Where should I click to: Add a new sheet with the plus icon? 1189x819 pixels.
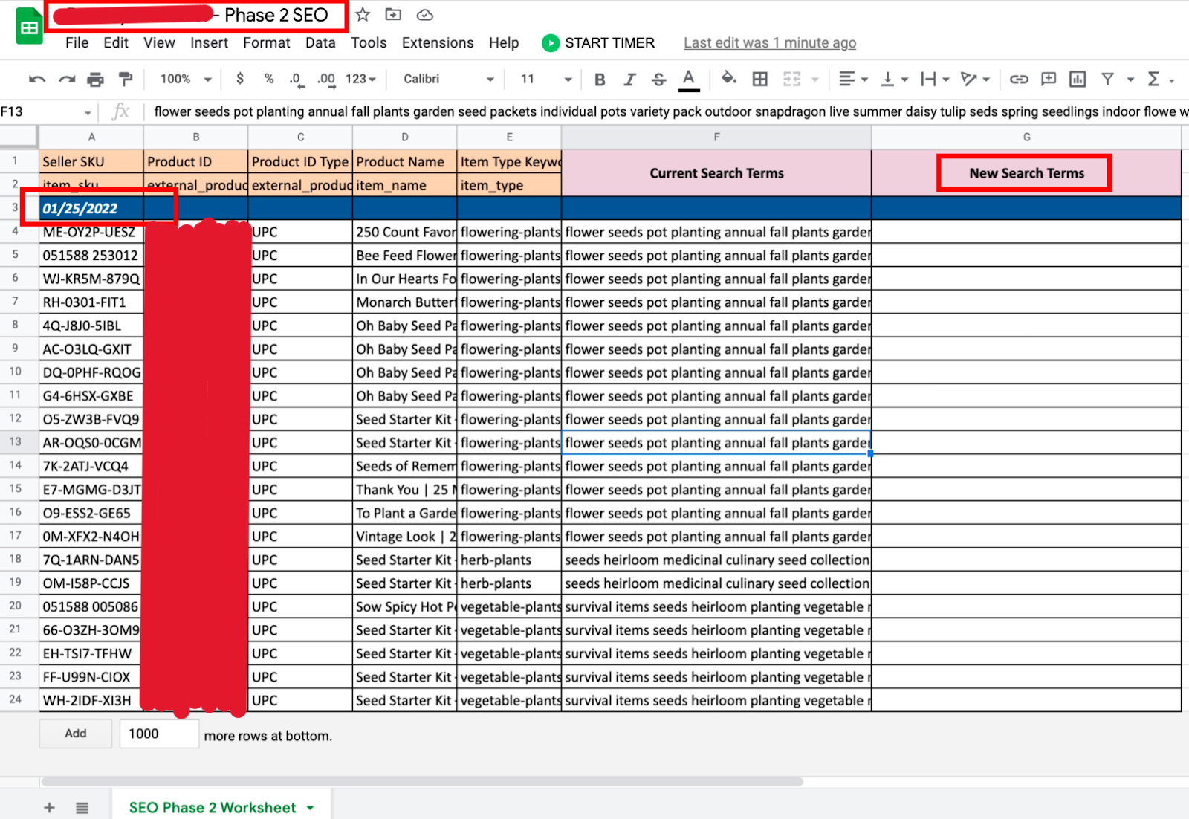coord(49,807)
